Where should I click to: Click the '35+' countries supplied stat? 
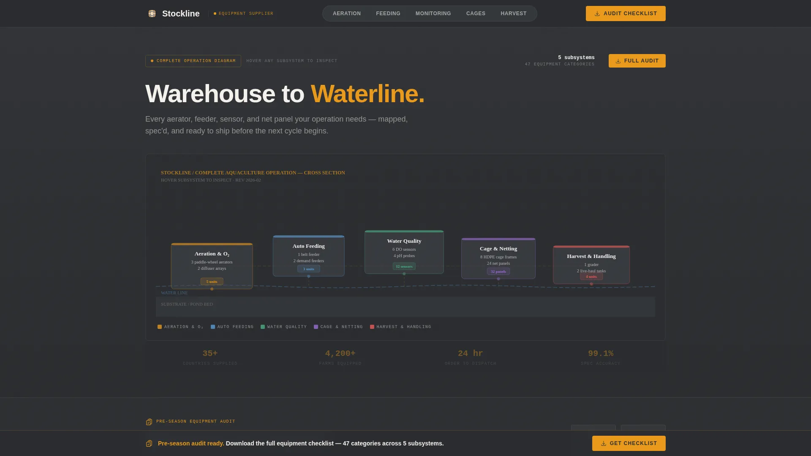[210, 353]
